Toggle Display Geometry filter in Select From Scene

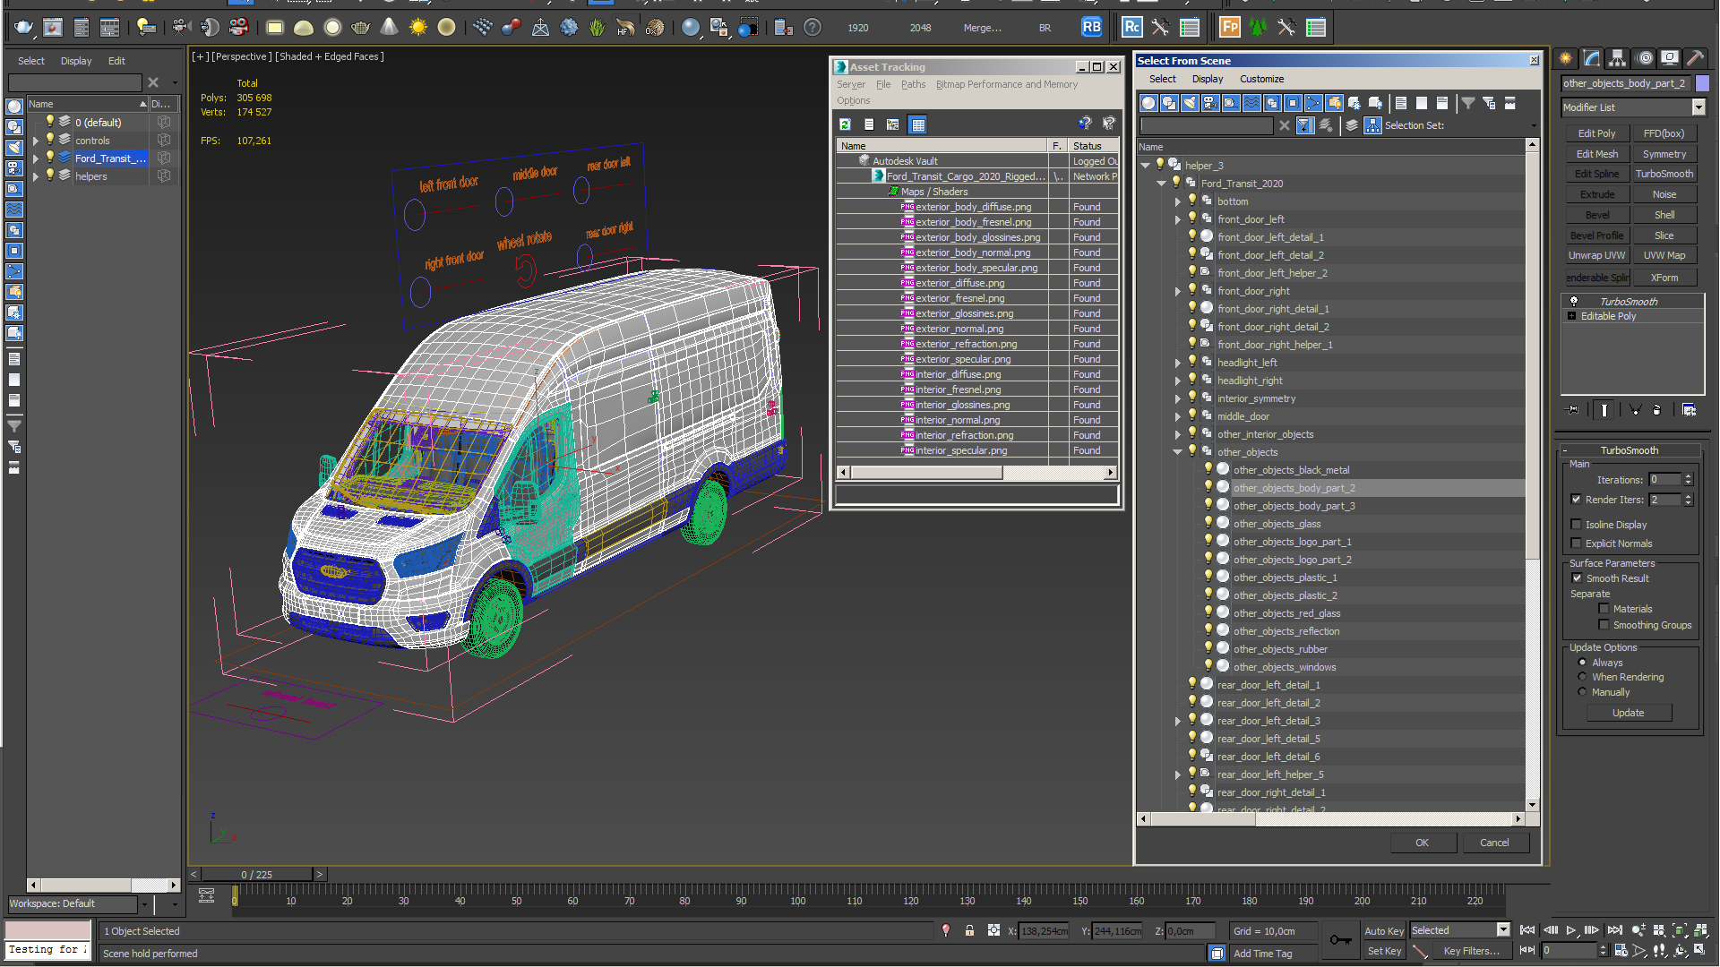[x=1148, y=103]
